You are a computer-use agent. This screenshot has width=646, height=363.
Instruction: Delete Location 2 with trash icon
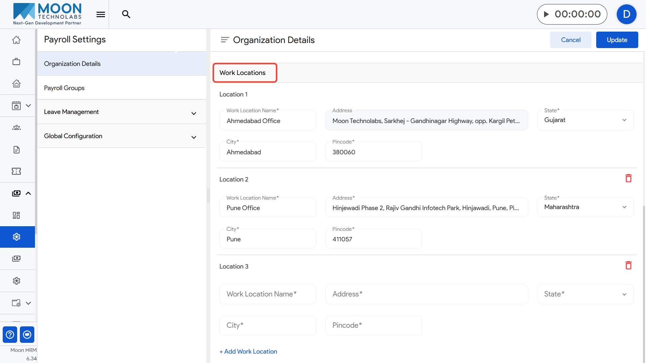click(628, 178)
